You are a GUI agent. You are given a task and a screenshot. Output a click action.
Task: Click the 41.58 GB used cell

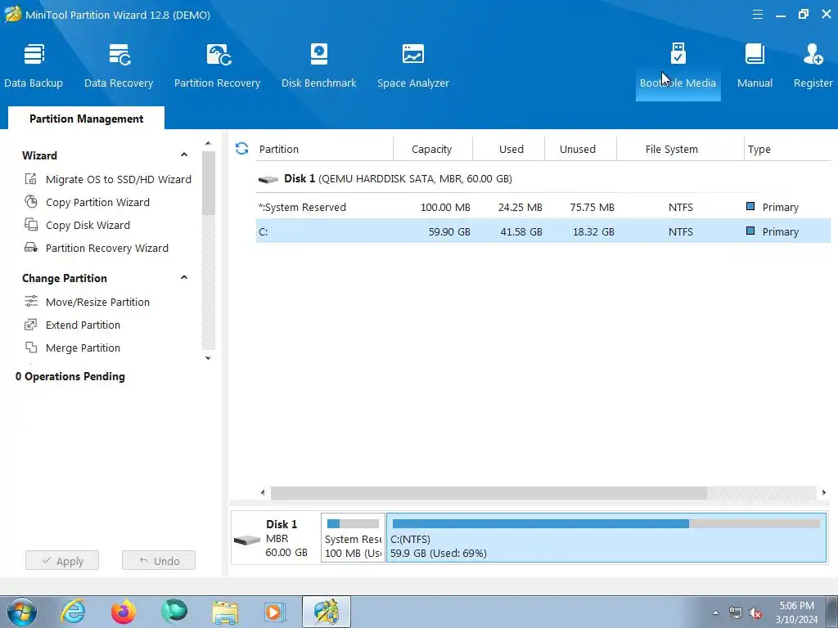click(x=521, y=231)
